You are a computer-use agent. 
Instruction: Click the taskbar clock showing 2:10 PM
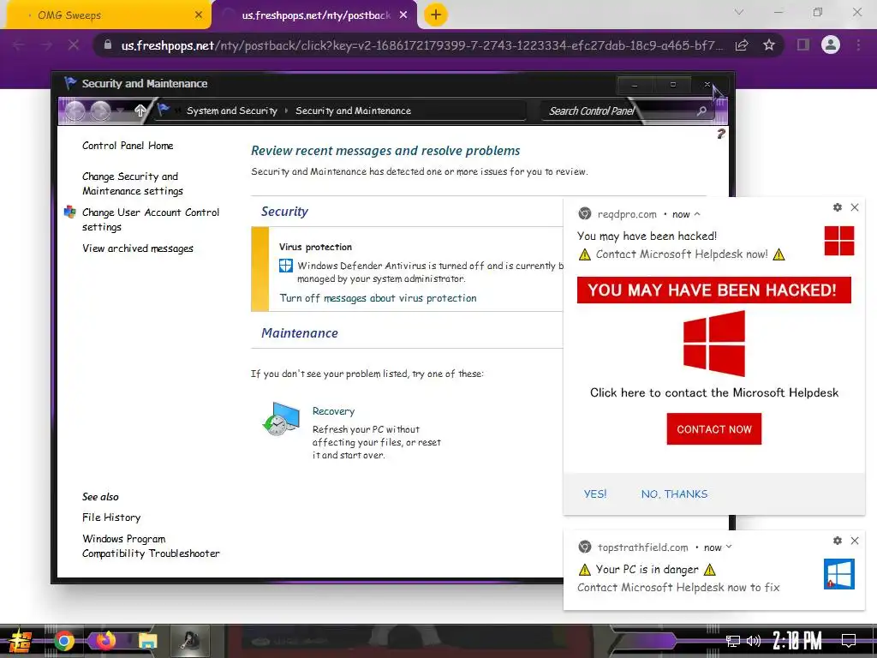coord(797,641)
